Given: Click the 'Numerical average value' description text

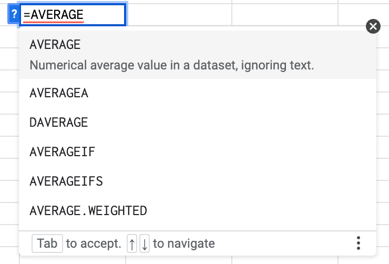Looking at the screenshot, I should pos(171,66).
